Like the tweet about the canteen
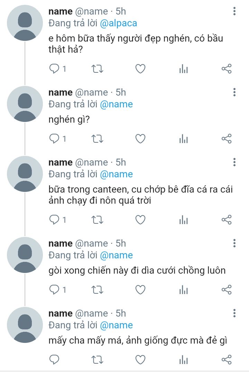 tap(140, 220)
